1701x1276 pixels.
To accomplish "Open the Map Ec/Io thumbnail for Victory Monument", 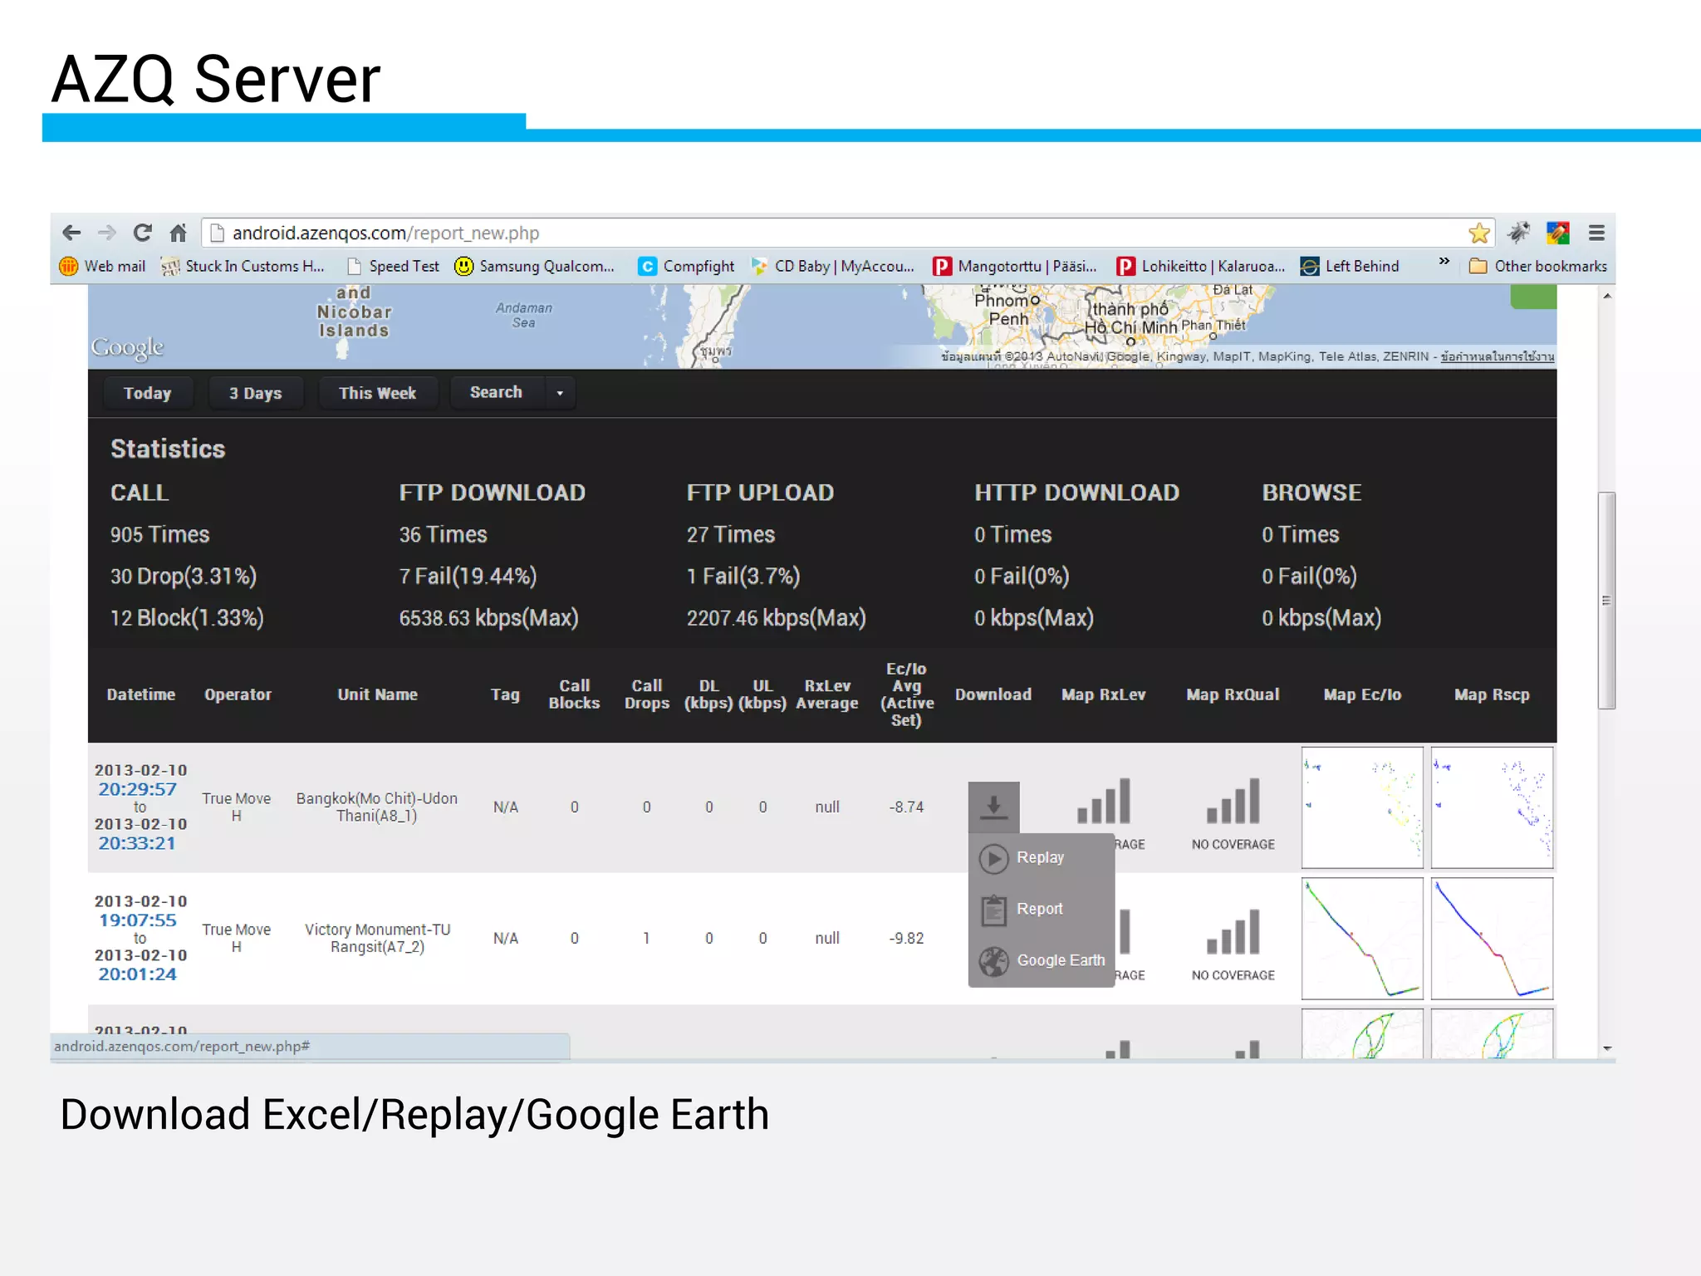I will [1362, 938].
